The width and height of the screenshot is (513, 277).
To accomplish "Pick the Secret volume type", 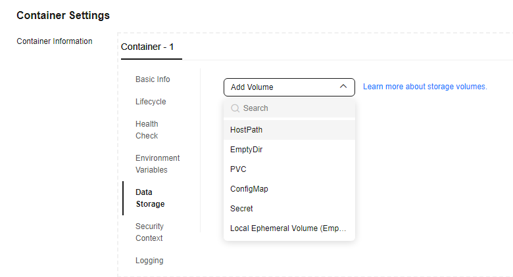I will [289, 208].
